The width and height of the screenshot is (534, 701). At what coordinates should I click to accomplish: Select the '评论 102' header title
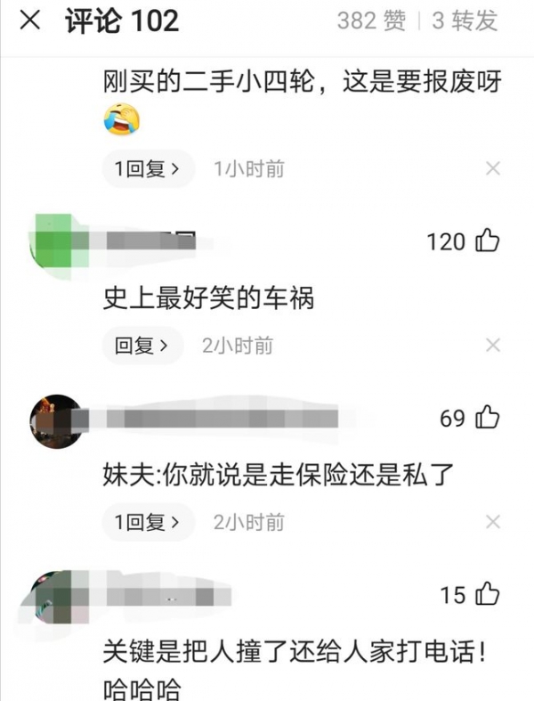coord(122,21)
